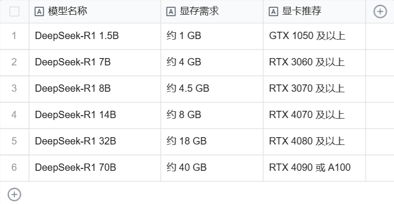The width and height of the screenshot is (394, 204).
Task: Select row number 1
Action: 14,36
